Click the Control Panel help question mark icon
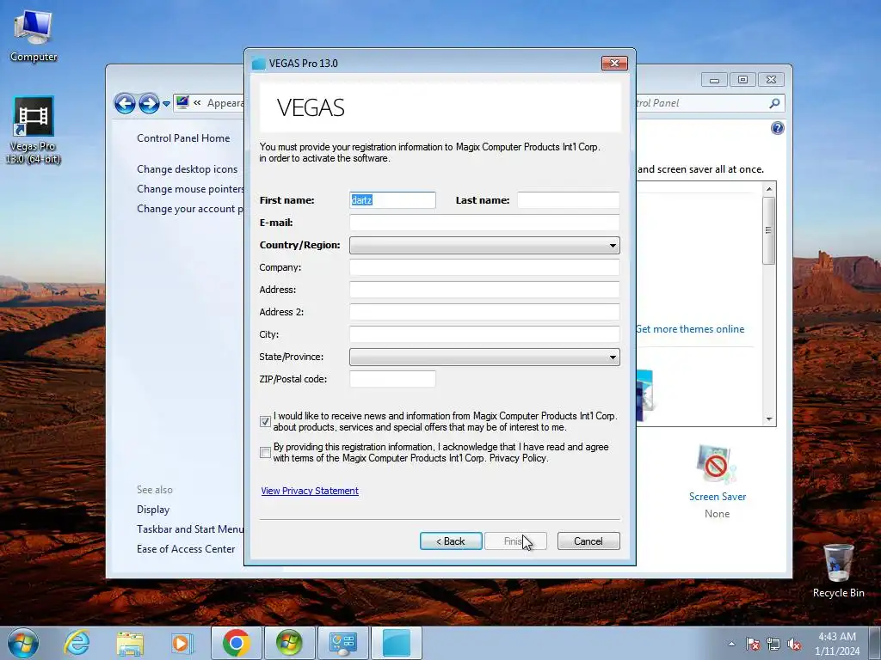Screen dimensions: 881x660 777,128
